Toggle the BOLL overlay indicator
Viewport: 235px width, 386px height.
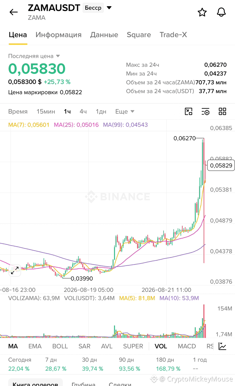60,346
